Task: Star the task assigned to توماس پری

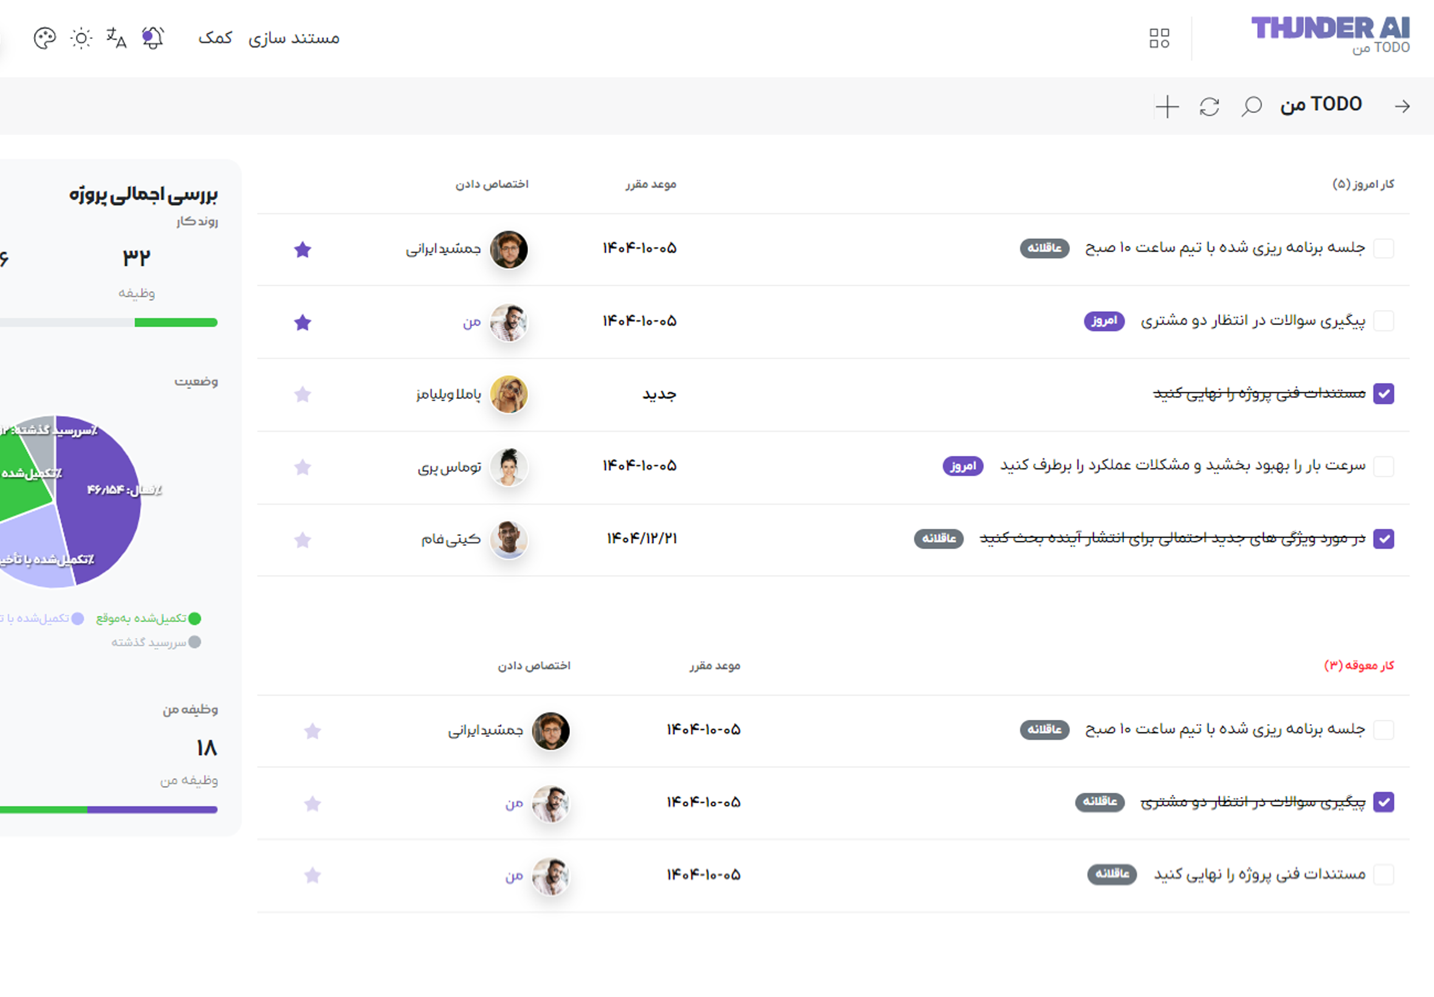Action: coord(303,467)
